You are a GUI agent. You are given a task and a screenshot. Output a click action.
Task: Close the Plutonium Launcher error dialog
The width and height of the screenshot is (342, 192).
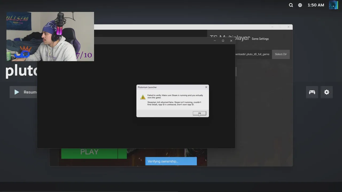coord(206,87)
